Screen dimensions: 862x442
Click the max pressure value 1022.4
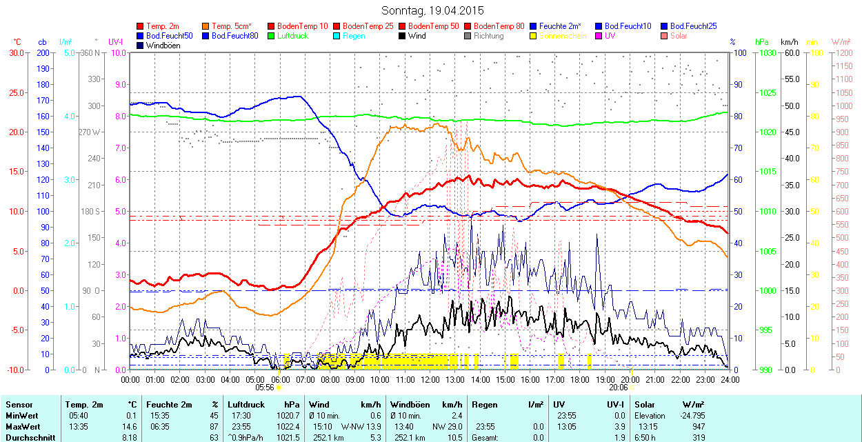288,427
